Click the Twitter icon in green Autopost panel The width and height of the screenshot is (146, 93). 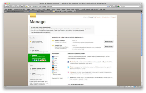pyautogui.click(x=35, y=60)
